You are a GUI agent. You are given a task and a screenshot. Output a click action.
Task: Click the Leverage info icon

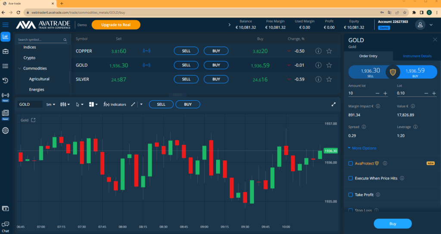(x=416, y=127)
